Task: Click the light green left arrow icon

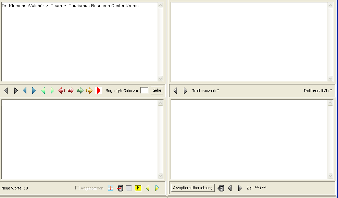Action: (x=43, y=91)
